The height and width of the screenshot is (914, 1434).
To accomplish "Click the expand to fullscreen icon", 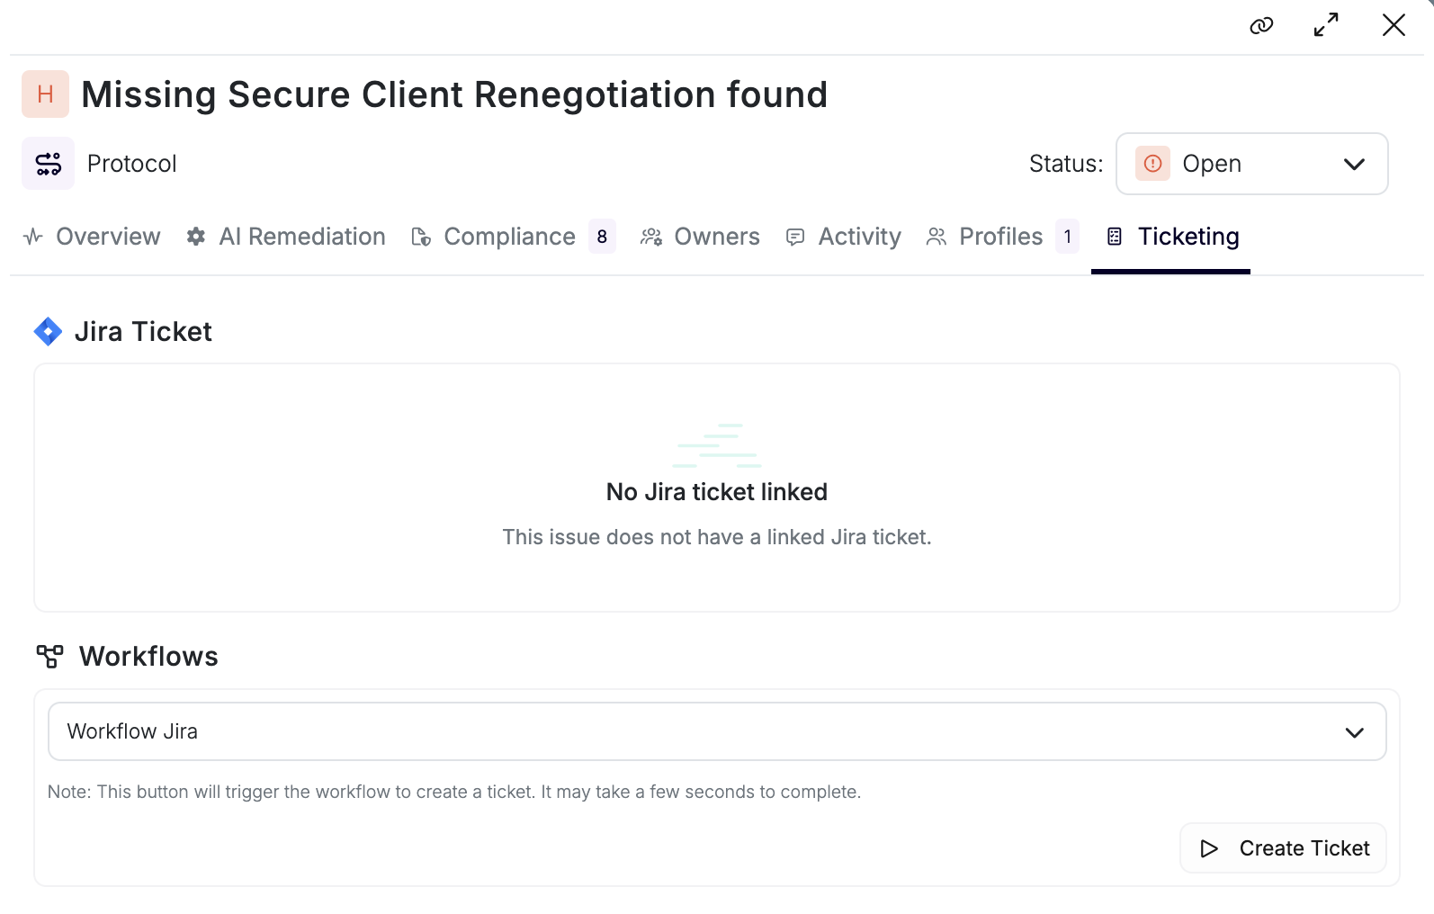I will point(1324,26).
